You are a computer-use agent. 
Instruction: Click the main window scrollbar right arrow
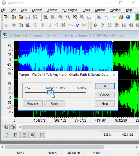tap(137, 147)
